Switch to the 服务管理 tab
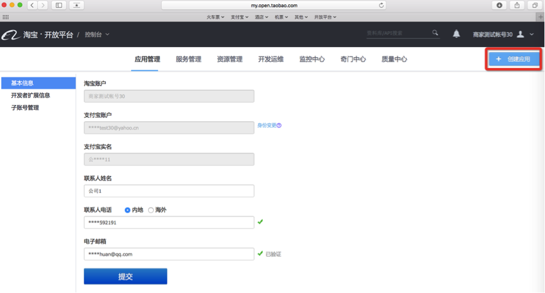 (x=188, y=59)
